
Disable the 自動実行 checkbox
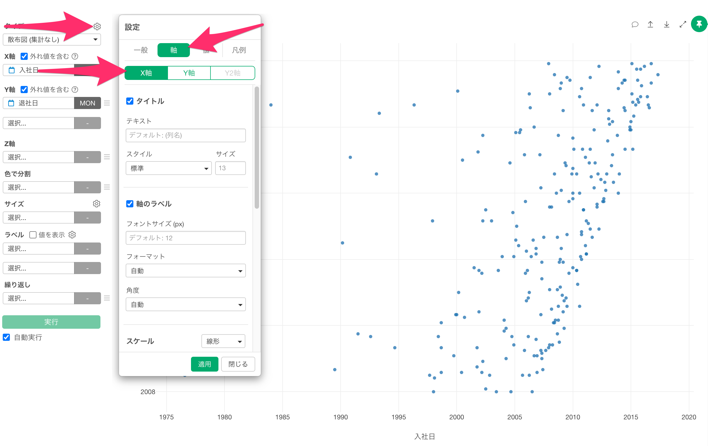[7, 337]
